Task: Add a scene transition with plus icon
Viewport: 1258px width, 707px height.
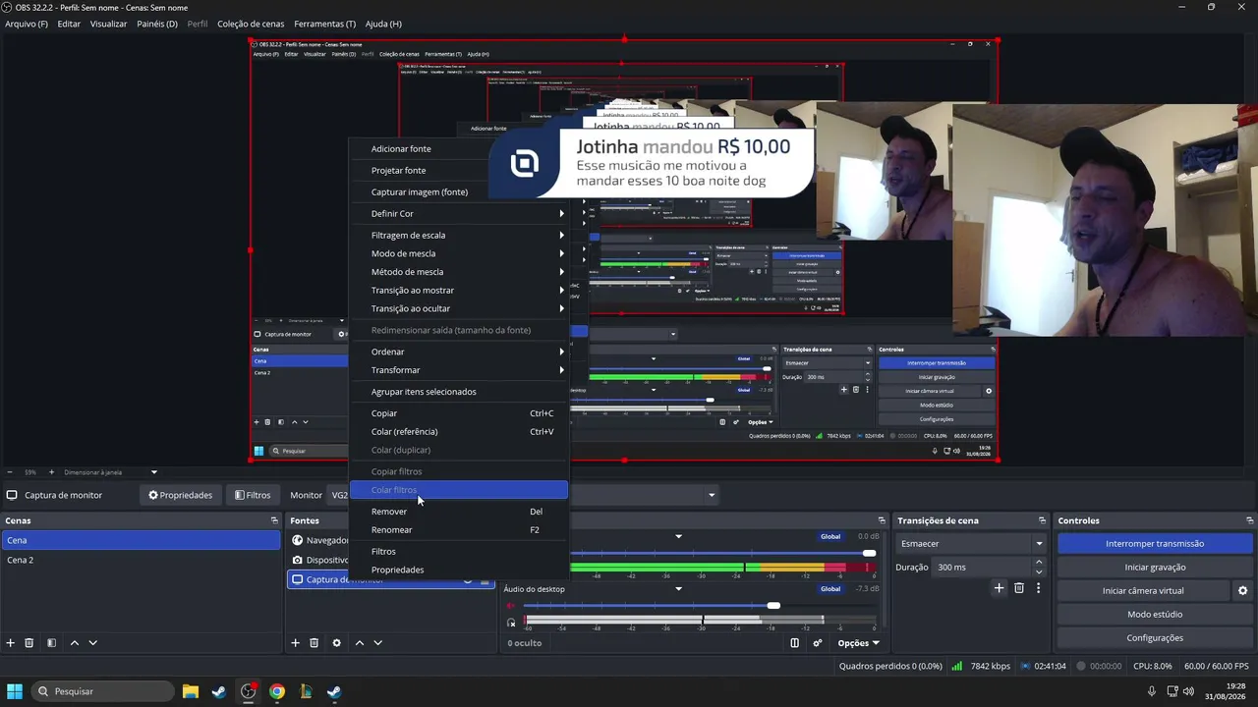Action: tap(1000, 588)
